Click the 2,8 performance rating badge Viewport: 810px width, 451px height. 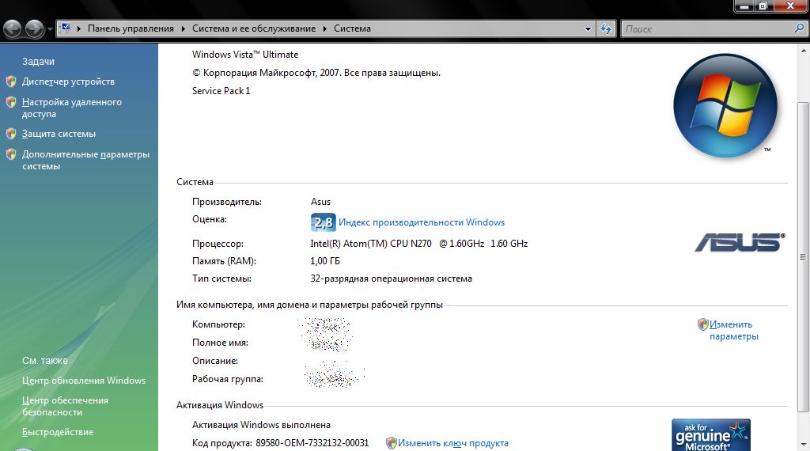point(324,222)
